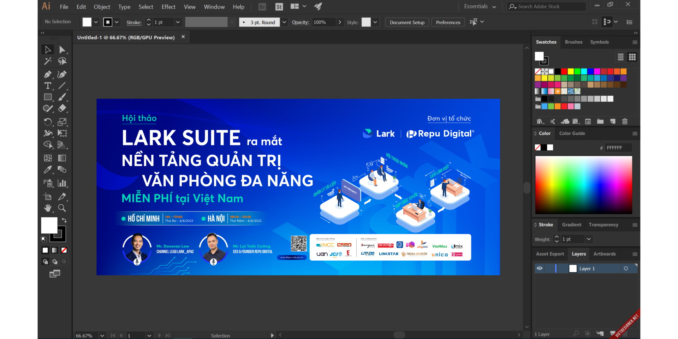Toggle visibility of Layer 1

point(540,268)
